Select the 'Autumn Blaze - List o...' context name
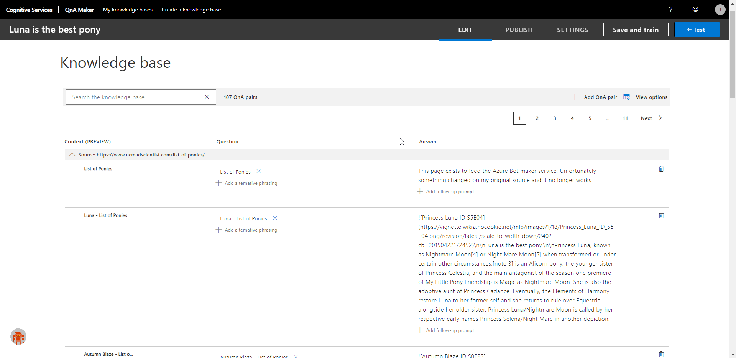736x358 pixels. pyautogui.click(x=108, y=354)
